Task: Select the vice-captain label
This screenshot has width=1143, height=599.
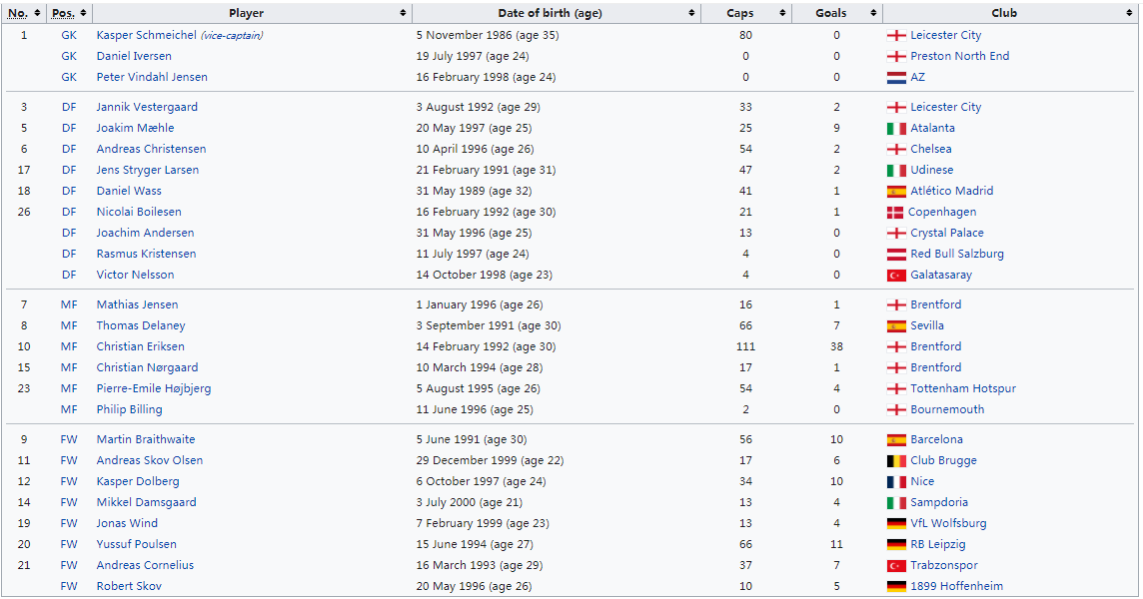Action: [x=232, y=35]
